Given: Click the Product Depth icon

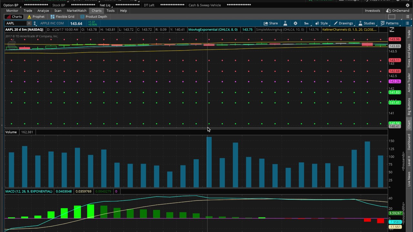Looking at the screenshot, I should (83, 17).
